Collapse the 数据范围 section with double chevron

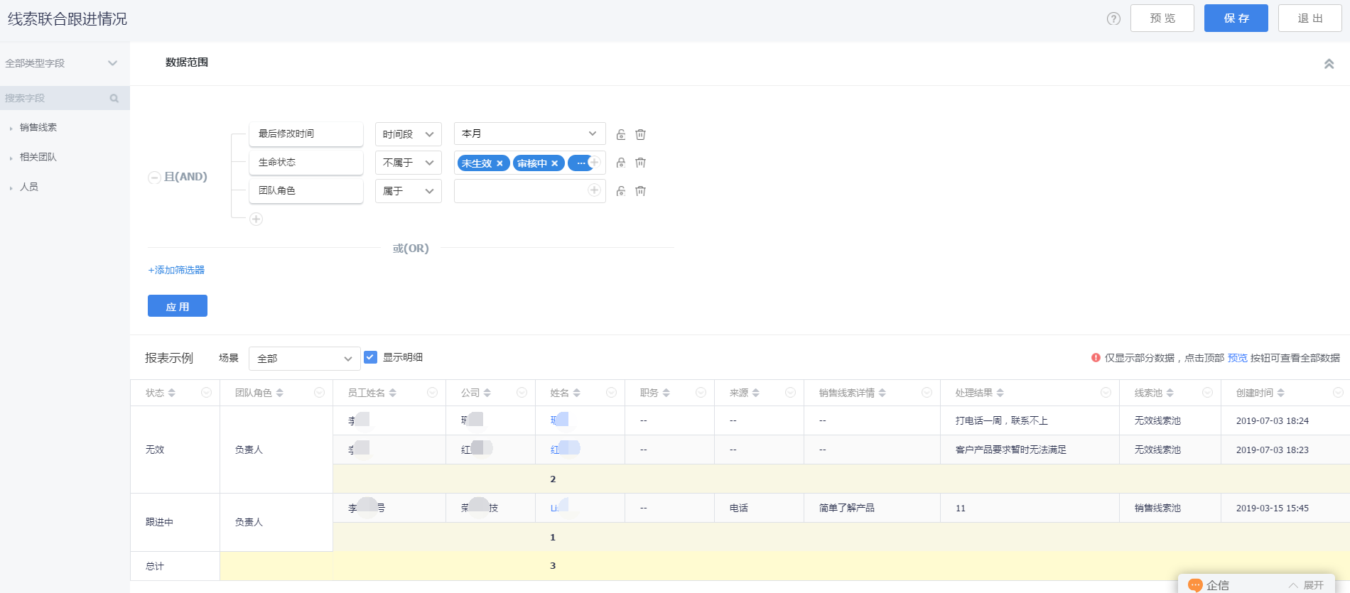coord(1329,64)
